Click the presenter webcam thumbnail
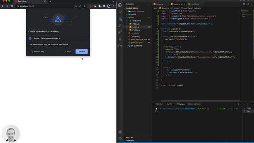This screenshot has width=254, height=143. pyautogui.click(x=11, y=133)
